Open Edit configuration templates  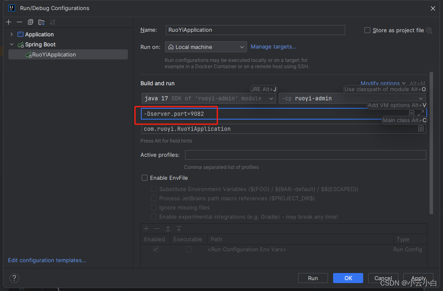(x=47, y=260)
